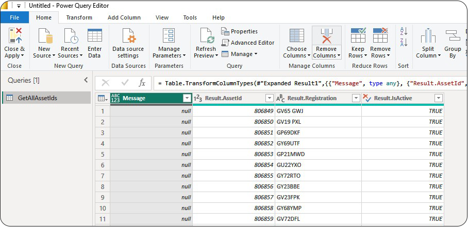Screen dimensions: 468x227
Task: Open the Add Column tab
Action: click(x=124, y=17)
